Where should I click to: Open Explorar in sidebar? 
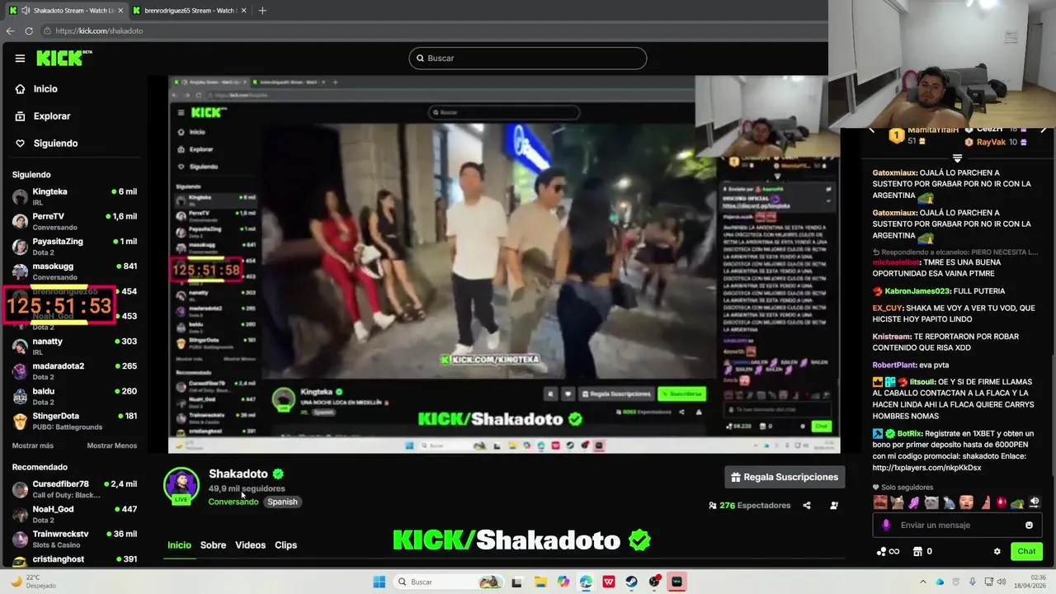[43, 116]
